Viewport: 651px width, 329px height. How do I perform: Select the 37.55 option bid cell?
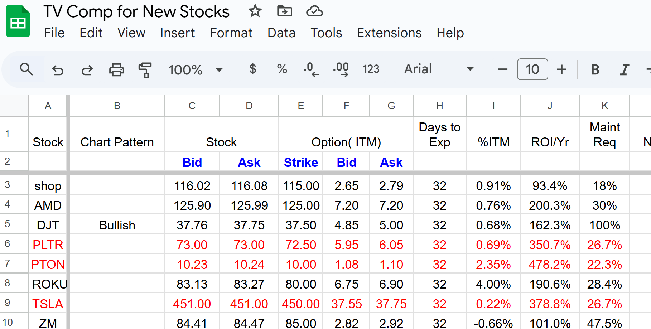346,304
